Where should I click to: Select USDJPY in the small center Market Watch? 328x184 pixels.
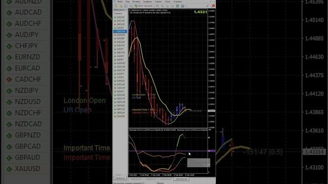[120, 28]
